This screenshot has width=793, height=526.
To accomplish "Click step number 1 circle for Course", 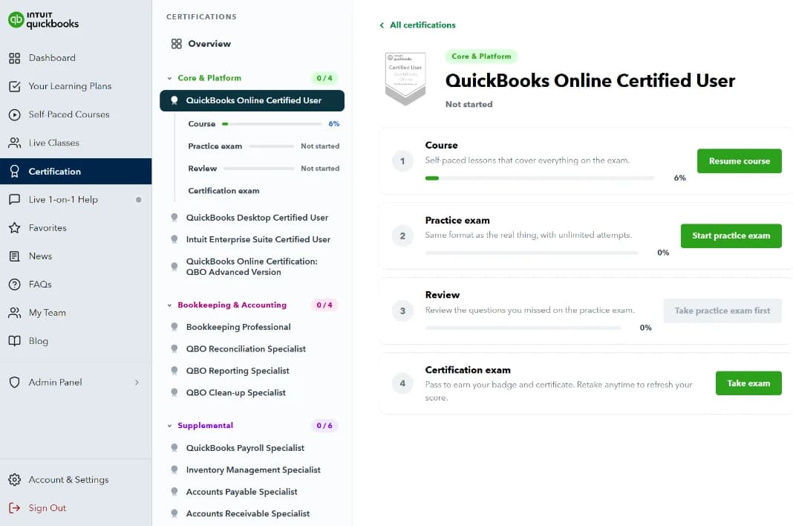I will coord(402,161).
